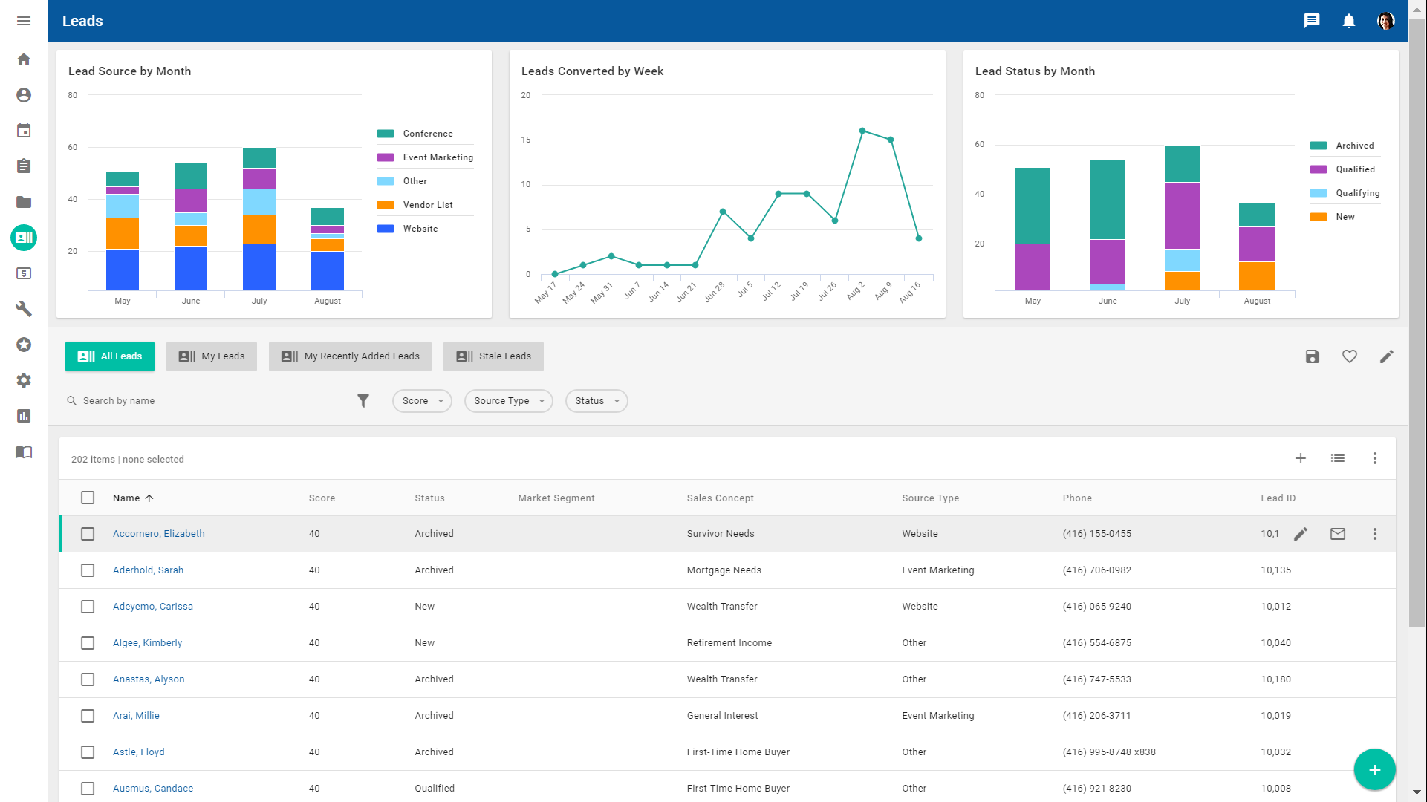Image resolution: width=1427 pixels, height=802 pixels.
Task: Mark view as favorite with heart icon
Action: (x=1350, y=356)
